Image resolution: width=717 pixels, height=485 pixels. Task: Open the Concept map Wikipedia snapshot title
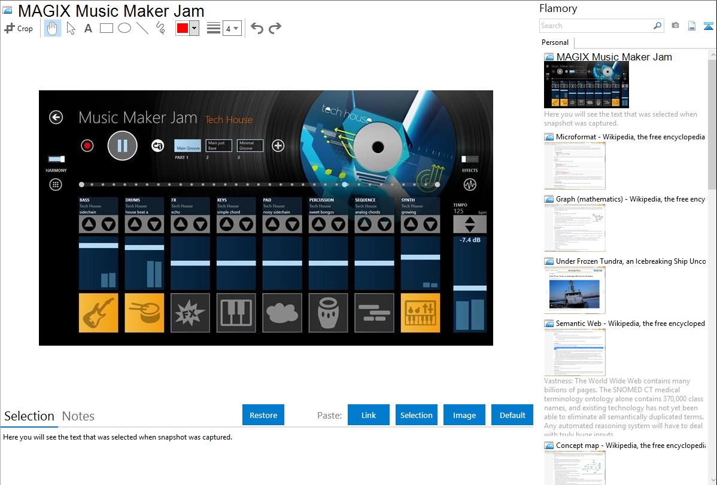tap(631, 445)
